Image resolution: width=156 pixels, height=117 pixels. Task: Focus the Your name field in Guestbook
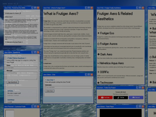coord(22,68)
